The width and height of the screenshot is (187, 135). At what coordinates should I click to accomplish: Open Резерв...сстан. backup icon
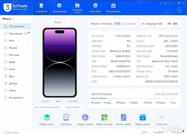click(x=47, y=117)
